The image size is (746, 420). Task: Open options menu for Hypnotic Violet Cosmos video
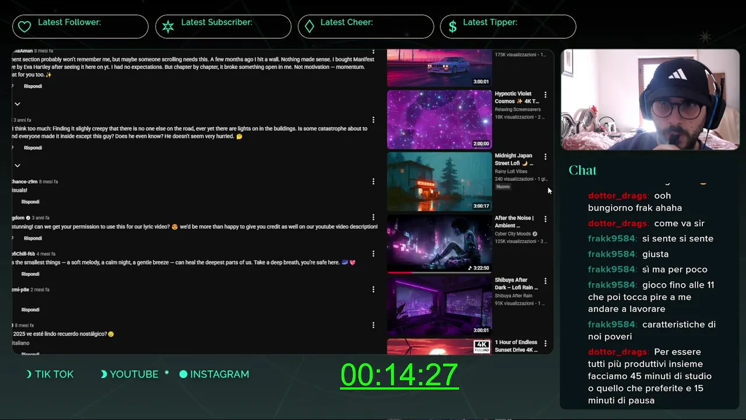coord(546,94)
